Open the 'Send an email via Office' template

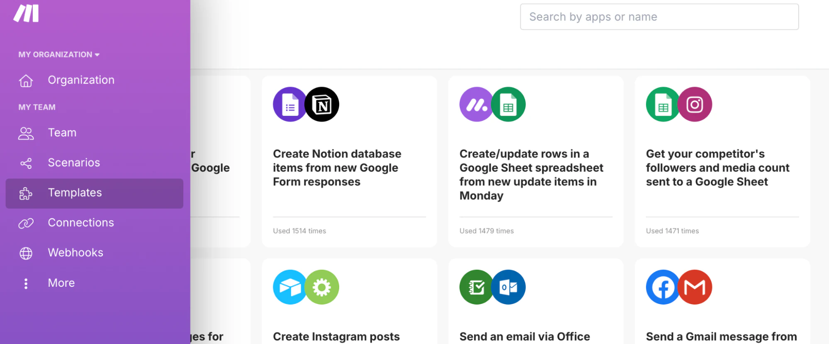click(536, 302)
